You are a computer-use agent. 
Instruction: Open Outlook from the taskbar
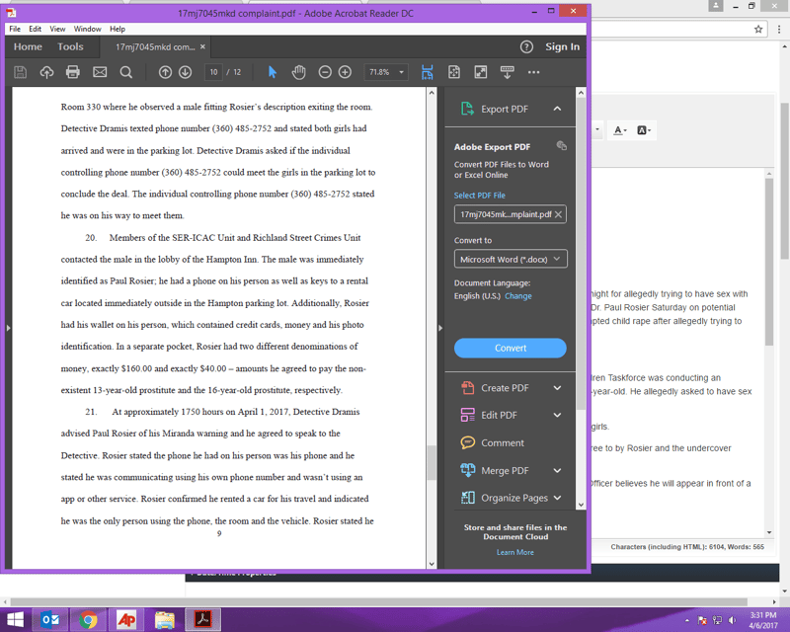coord(50,619)
